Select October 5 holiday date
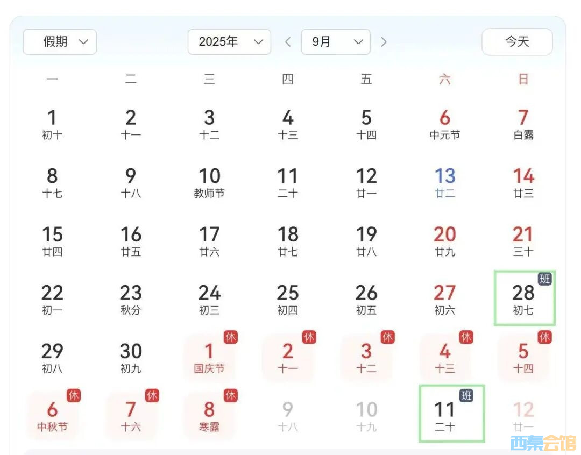The image size is (581, 455). [x=523, y=358]
